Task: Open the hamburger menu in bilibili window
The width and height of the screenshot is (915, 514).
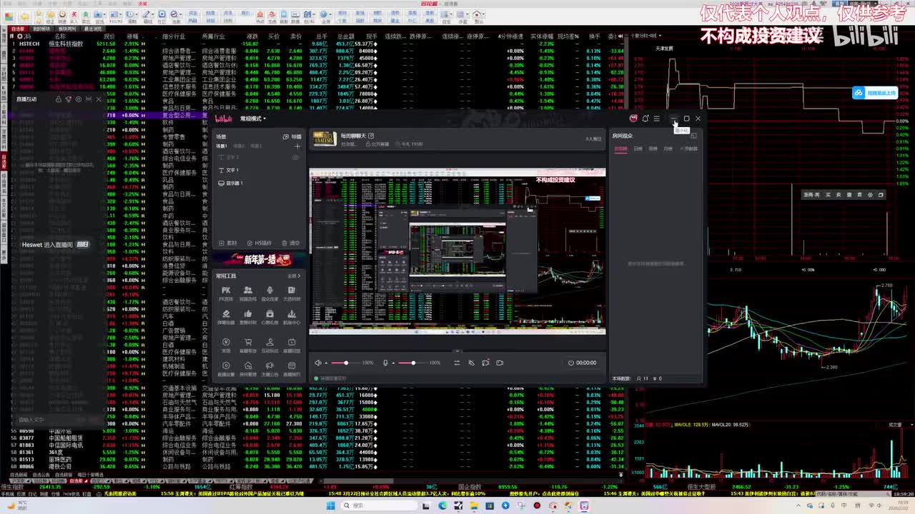Action: (x=657, y=119)
